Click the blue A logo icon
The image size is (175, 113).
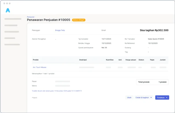pyautogui.click(x=8, y=10)
